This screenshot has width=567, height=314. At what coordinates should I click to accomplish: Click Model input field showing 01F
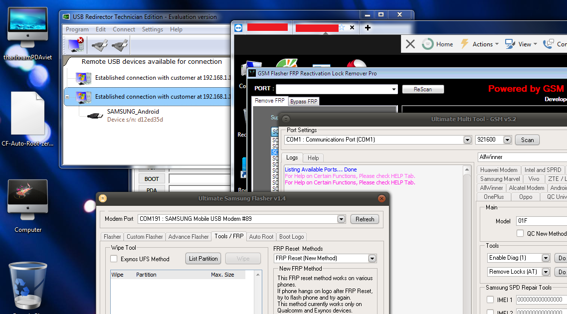tap(542, 221)
